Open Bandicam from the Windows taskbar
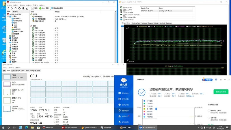The width and height of the screenshot is (231, 130). [x=48, y=127]
